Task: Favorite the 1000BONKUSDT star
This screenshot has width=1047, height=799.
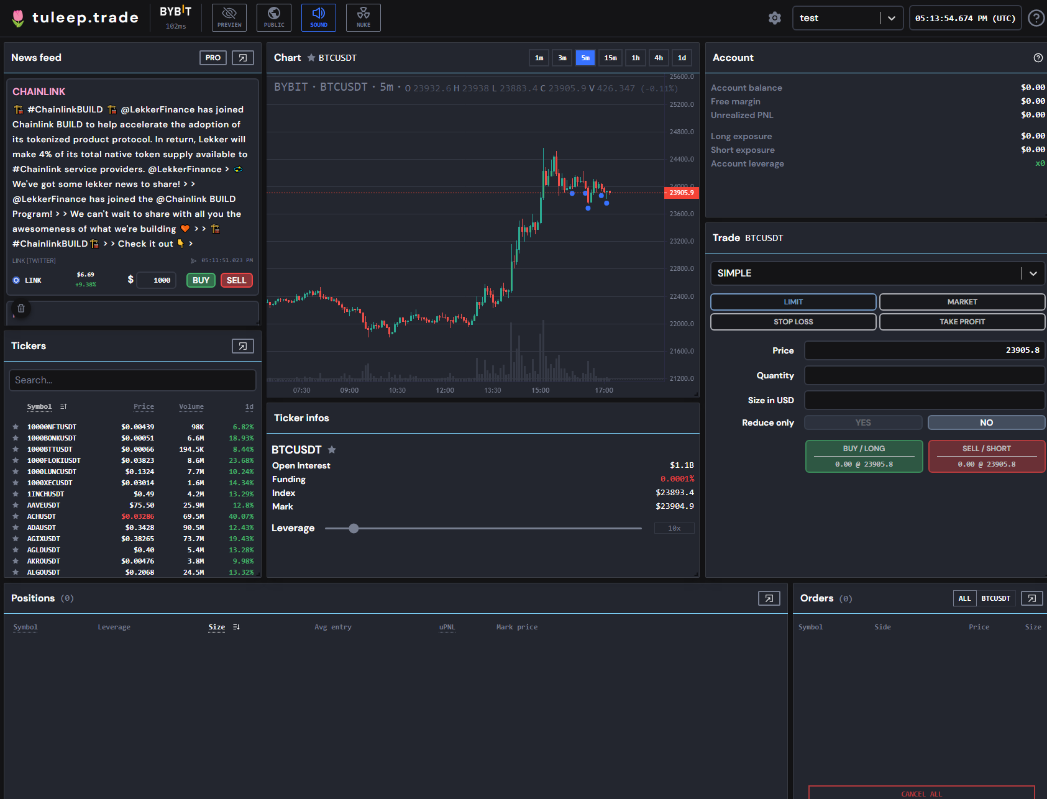Action: (16, 438)
